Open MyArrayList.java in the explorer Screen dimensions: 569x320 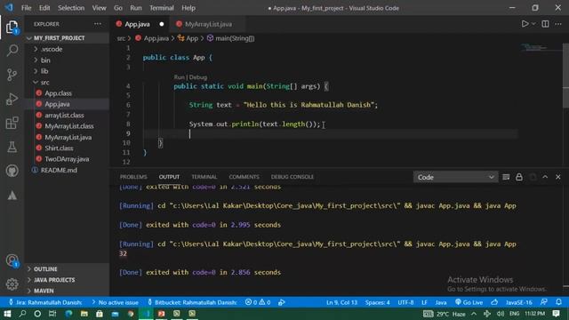(x=68, y=137)
